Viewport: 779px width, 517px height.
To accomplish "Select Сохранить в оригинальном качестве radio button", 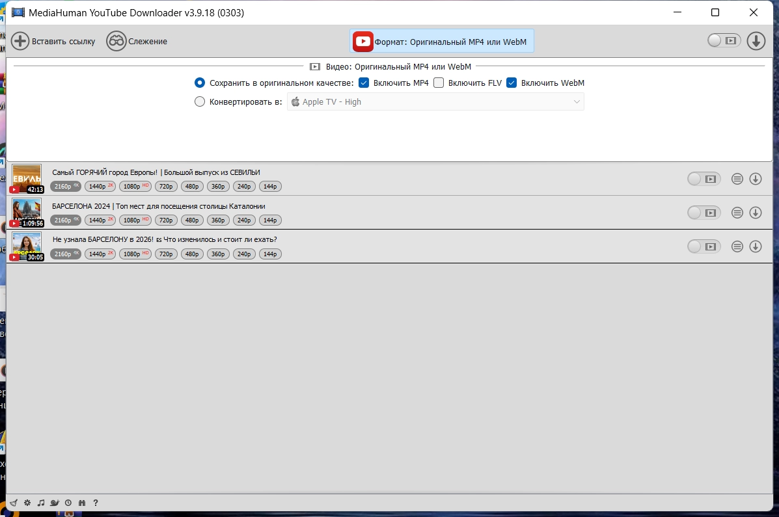I will 200,83.
